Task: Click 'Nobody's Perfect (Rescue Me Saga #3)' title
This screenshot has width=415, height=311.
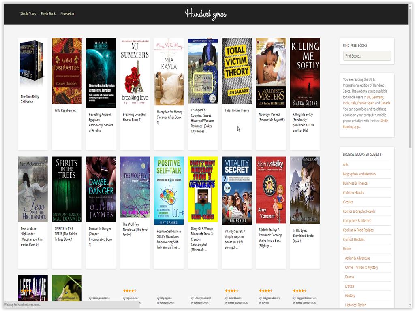Action: tap(272, 117)
